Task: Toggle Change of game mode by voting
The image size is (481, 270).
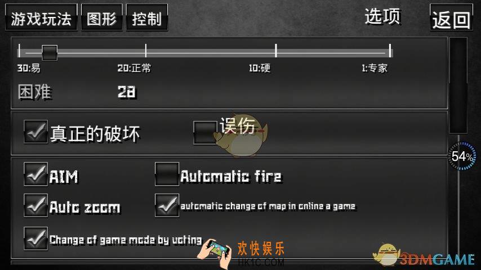Action: coord(35,238)
